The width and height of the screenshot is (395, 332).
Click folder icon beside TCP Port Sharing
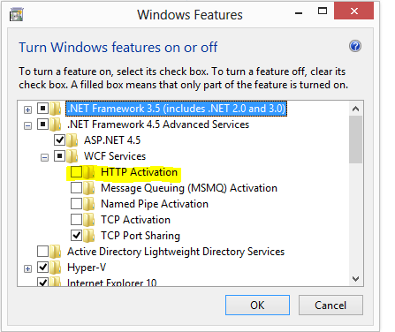(x=88, y=236)
